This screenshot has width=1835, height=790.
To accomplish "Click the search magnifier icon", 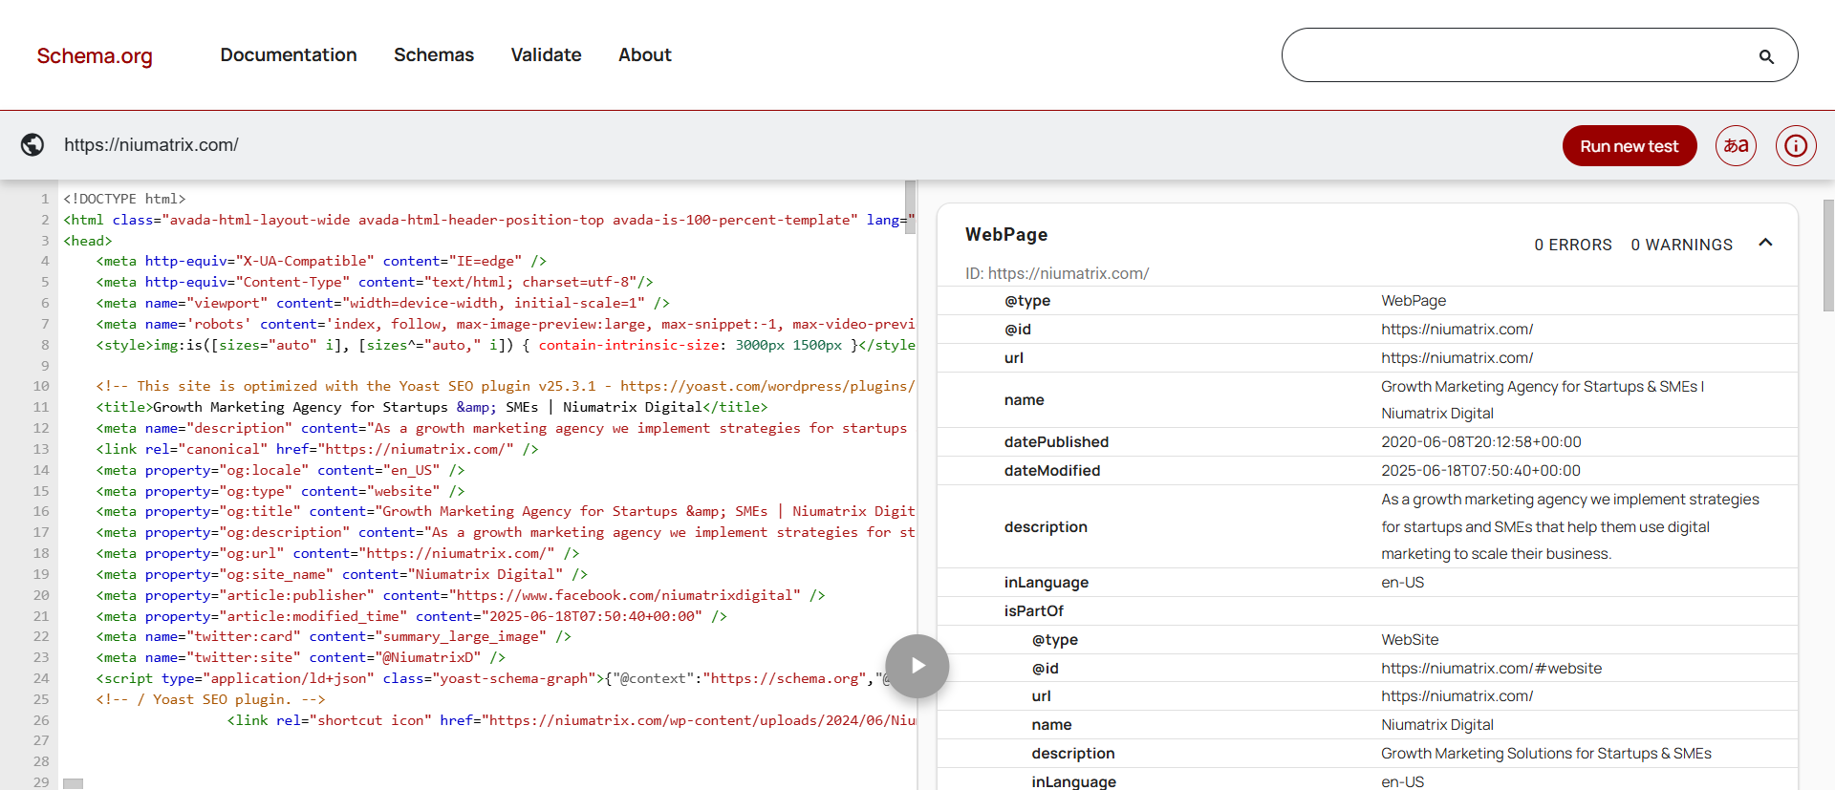I will pos(1766,56).
